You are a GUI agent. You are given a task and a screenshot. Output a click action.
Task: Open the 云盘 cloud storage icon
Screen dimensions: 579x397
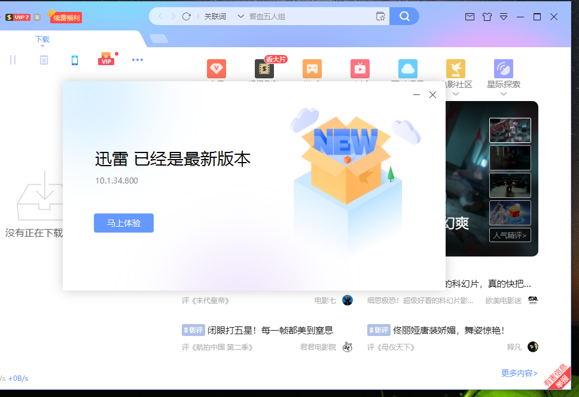point(407,68)
